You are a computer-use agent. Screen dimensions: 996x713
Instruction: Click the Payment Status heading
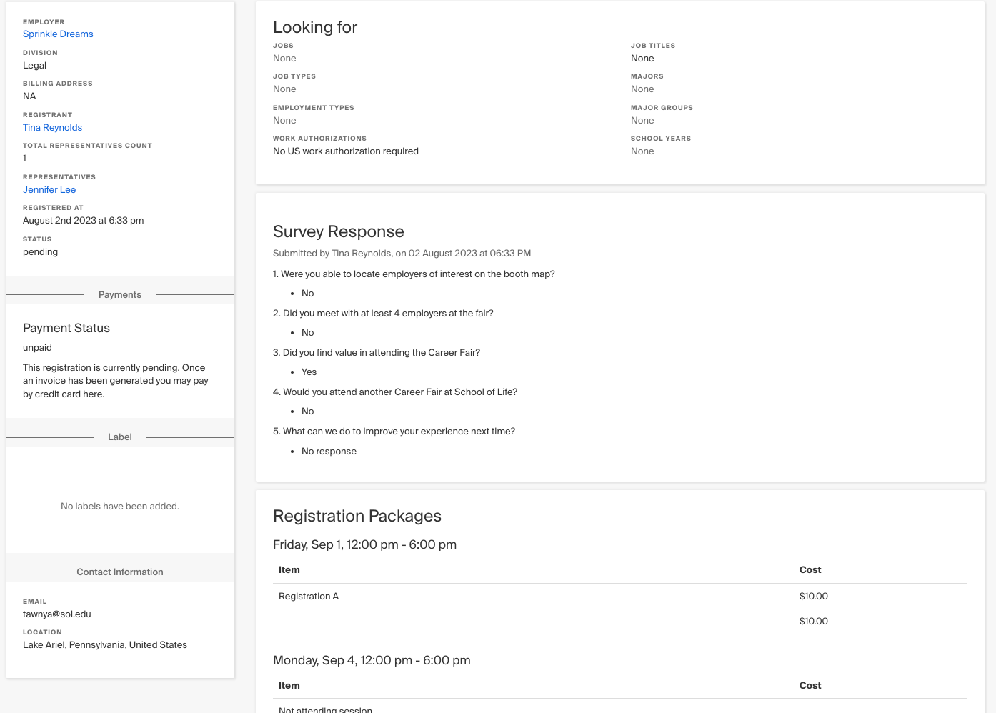66,328
